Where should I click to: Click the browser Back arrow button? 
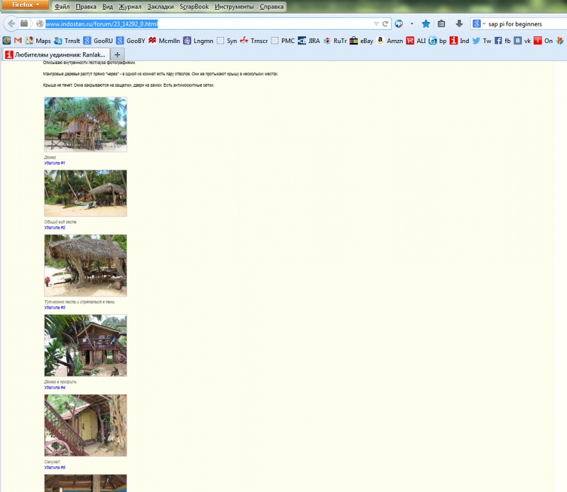click(11, 24)
